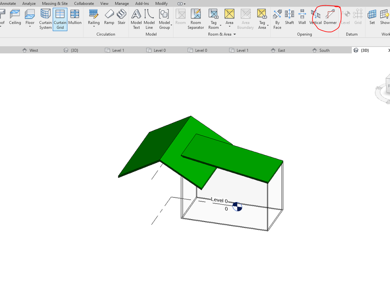Open the Area tool dropdown arrow

point(229,27)
